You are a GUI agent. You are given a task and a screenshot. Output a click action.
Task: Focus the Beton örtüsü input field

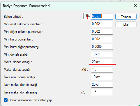pos(102,16)
